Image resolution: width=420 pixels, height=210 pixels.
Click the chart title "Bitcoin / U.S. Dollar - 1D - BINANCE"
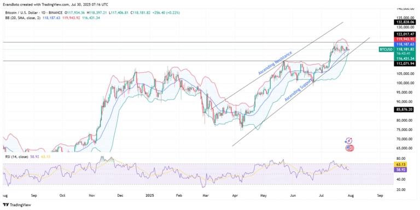point(34,13)
